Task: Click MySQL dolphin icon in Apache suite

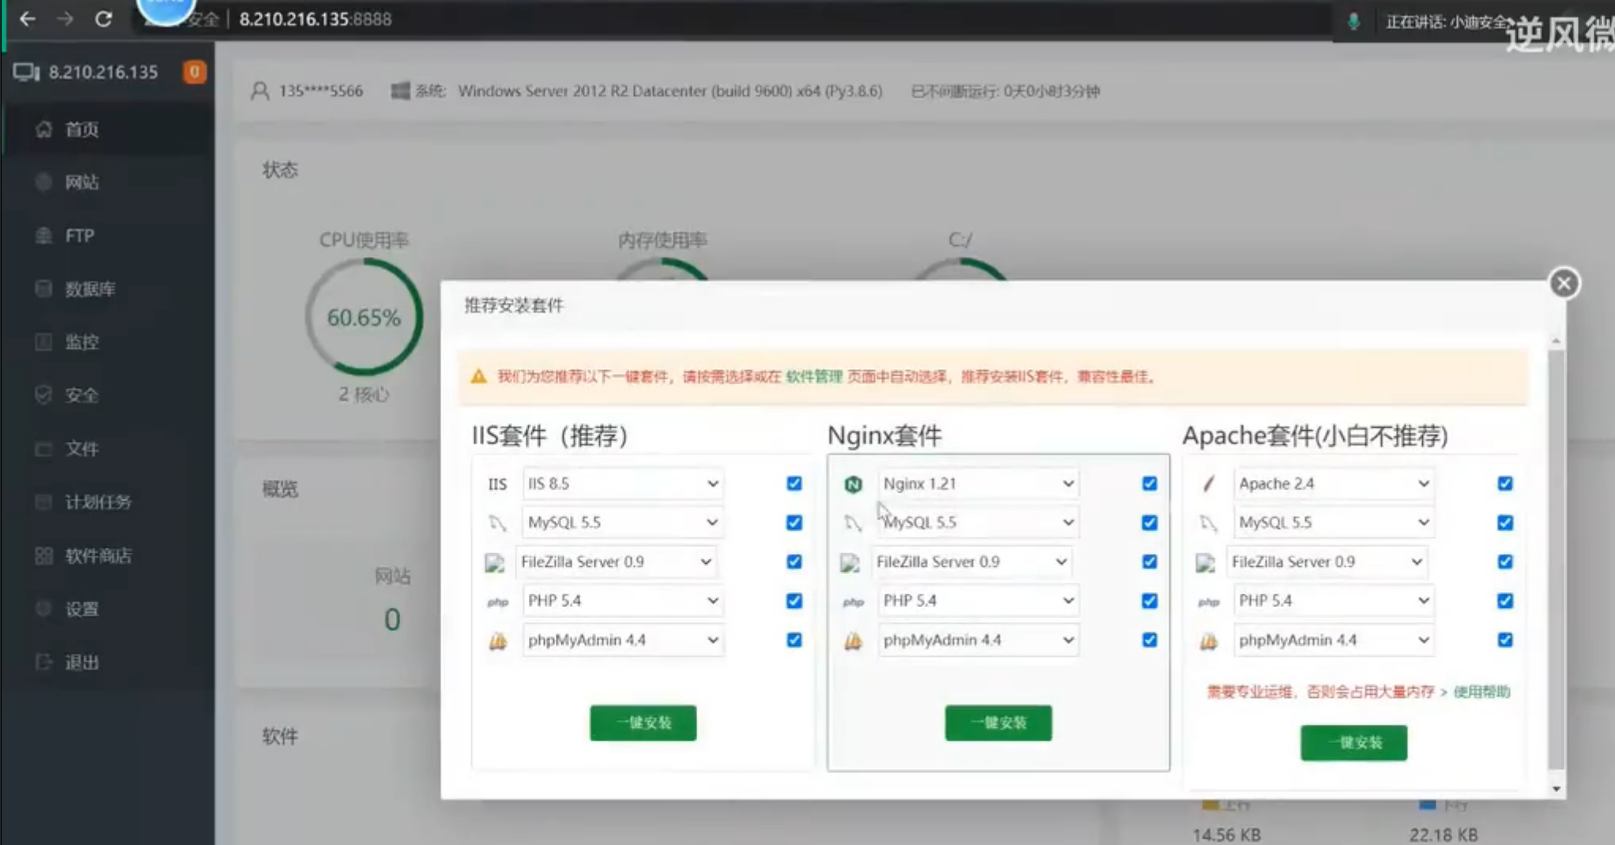Action: [x=1208, y=522]
